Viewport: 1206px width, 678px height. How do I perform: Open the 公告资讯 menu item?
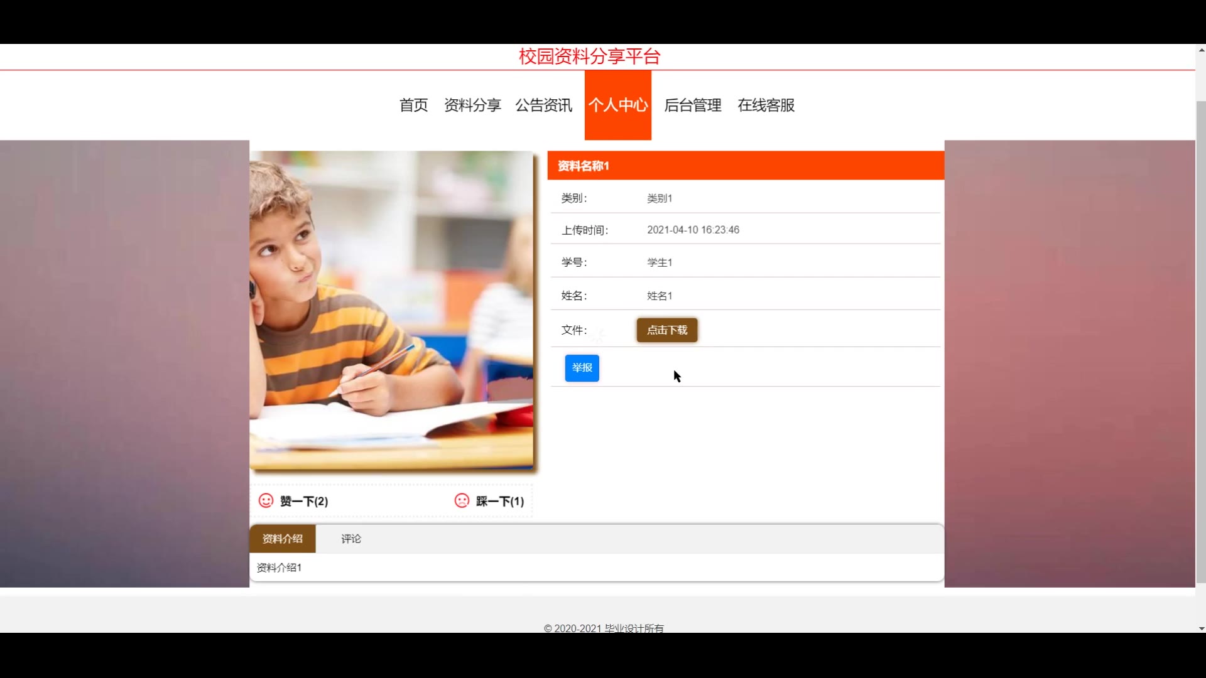(x=543, y=105)
